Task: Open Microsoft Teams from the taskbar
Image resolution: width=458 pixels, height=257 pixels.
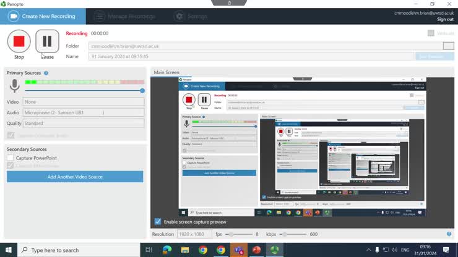Action: click(238, 250)
